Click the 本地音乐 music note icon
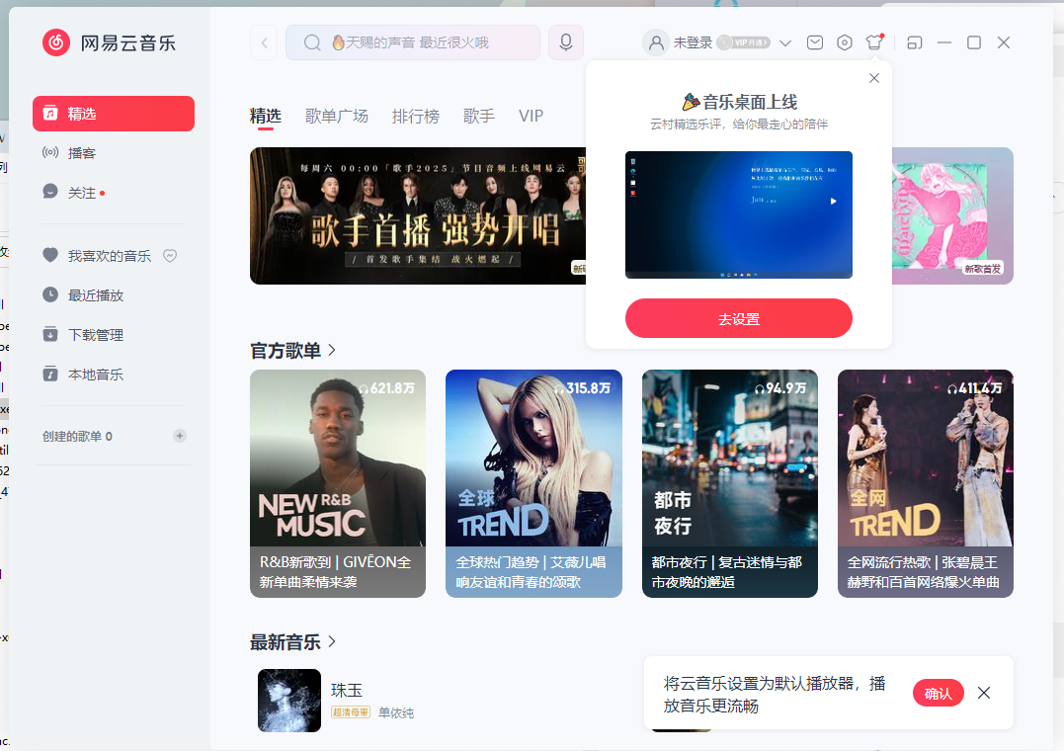 50,374
